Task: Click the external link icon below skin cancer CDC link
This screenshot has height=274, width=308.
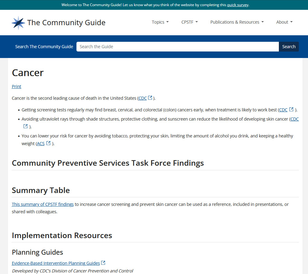Action: pos(25,126)
